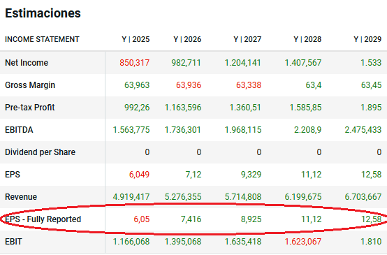Click Net Income 2027 value 1.204,141
Image resolution: width=387 pixels, height=255 pixels.
243,63
